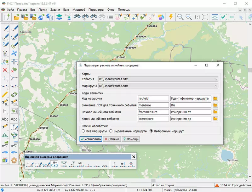Open the 'Масштаб' menu
This screenshot has height=192, width=252.
78,10
